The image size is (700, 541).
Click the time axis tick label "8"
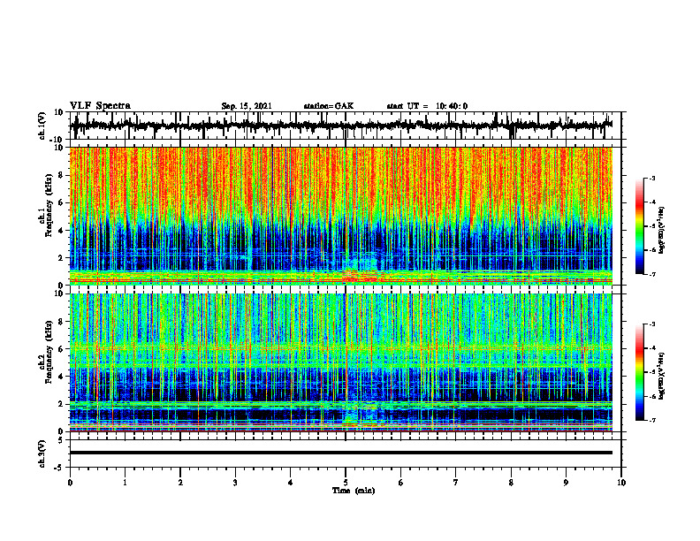click(511, 483)
